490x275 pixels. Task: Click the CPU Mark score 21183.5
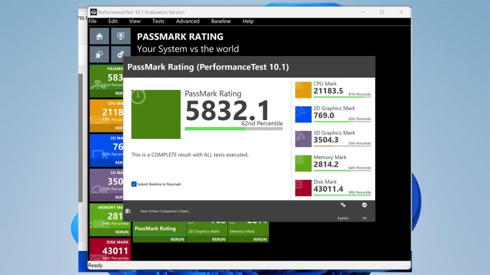click(x=328, y=91)
